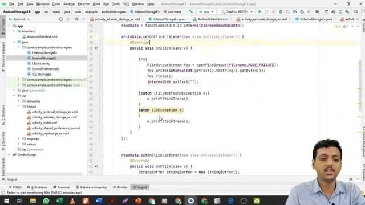Open the File menu

click(x=11, y=4)
